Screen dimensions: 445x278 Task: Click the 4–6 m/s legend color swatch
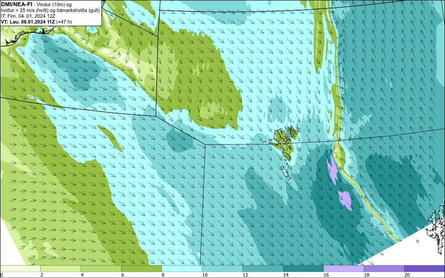(x=101, y=268)
